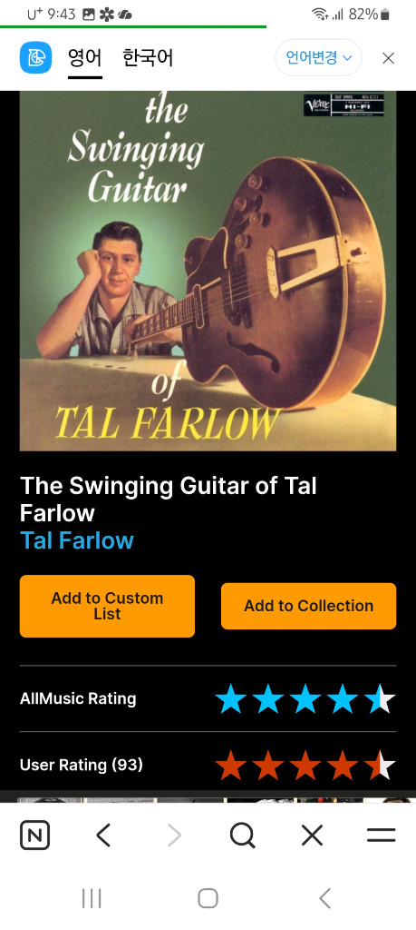Click Add to Collection button

(x=308, y=606)
